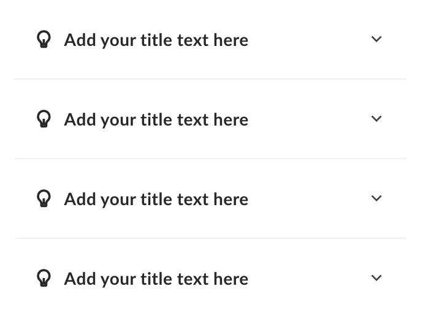Select the fourth "Add your title text here" heading

[156, 279]
